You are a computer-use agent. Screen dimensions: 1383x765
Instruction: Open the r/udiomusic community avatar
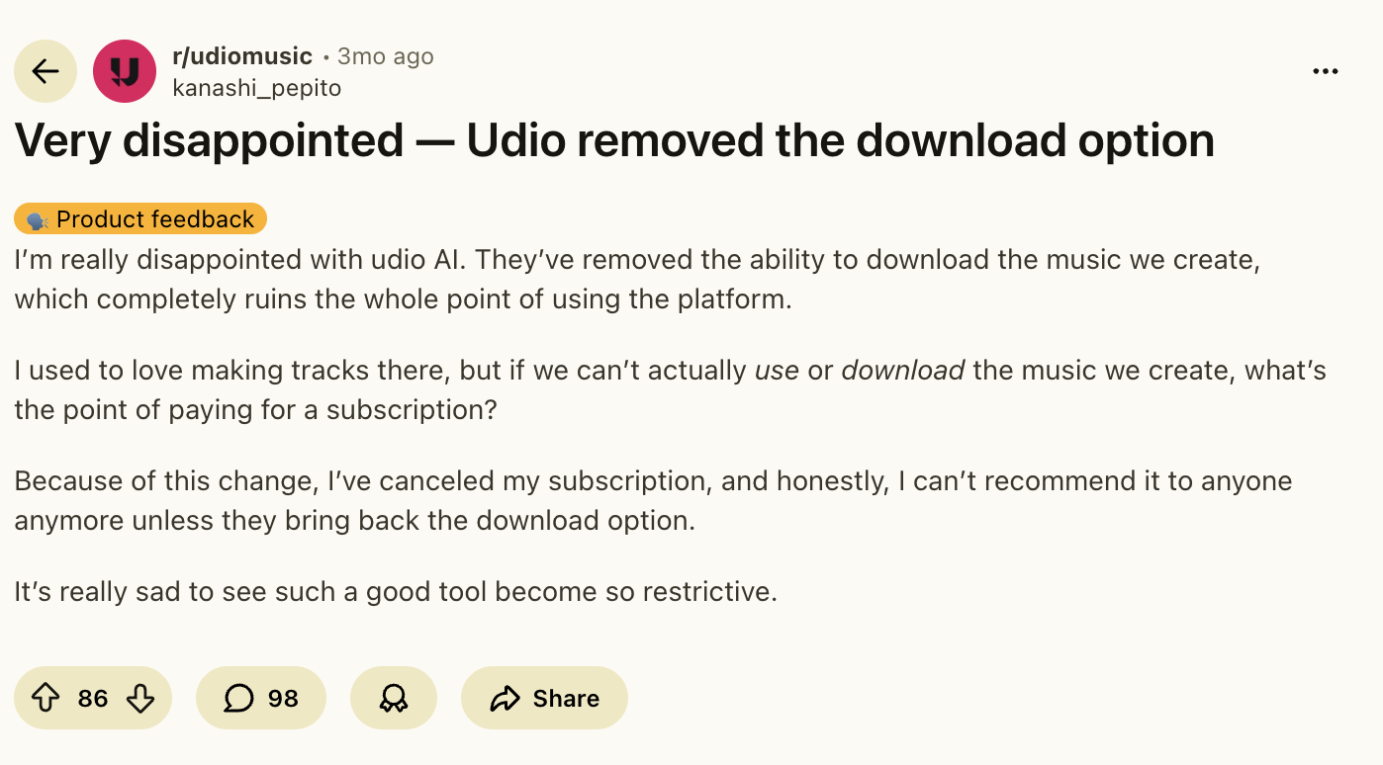tap(124, 71)
